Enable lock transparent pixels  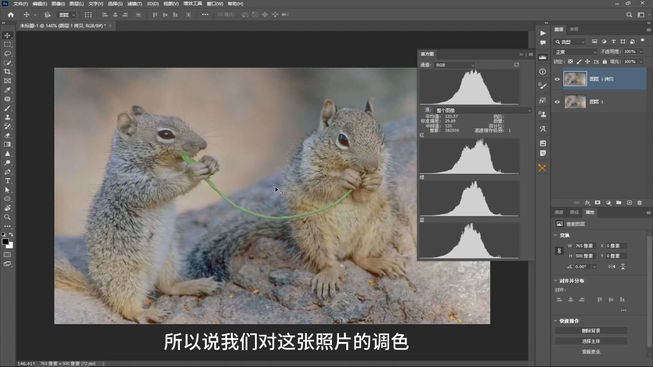point(570,62)
